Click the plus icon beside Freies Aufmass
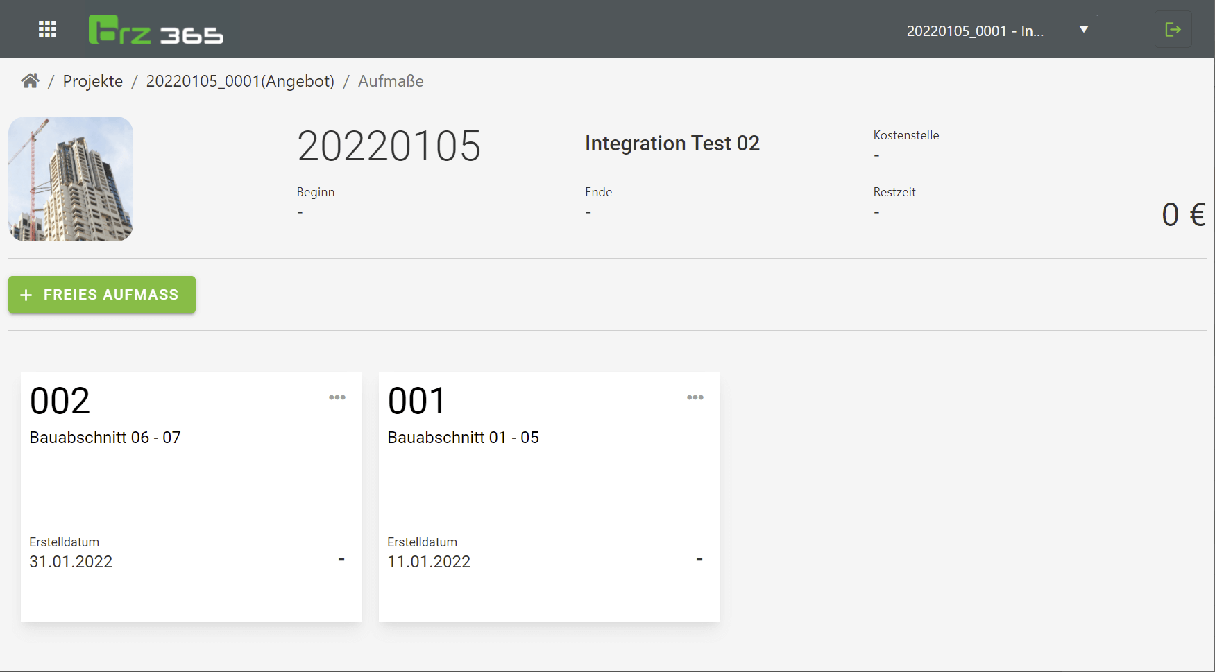This screenshot has height=672, width=1215. pyautogui.click(x=26, y=295)
